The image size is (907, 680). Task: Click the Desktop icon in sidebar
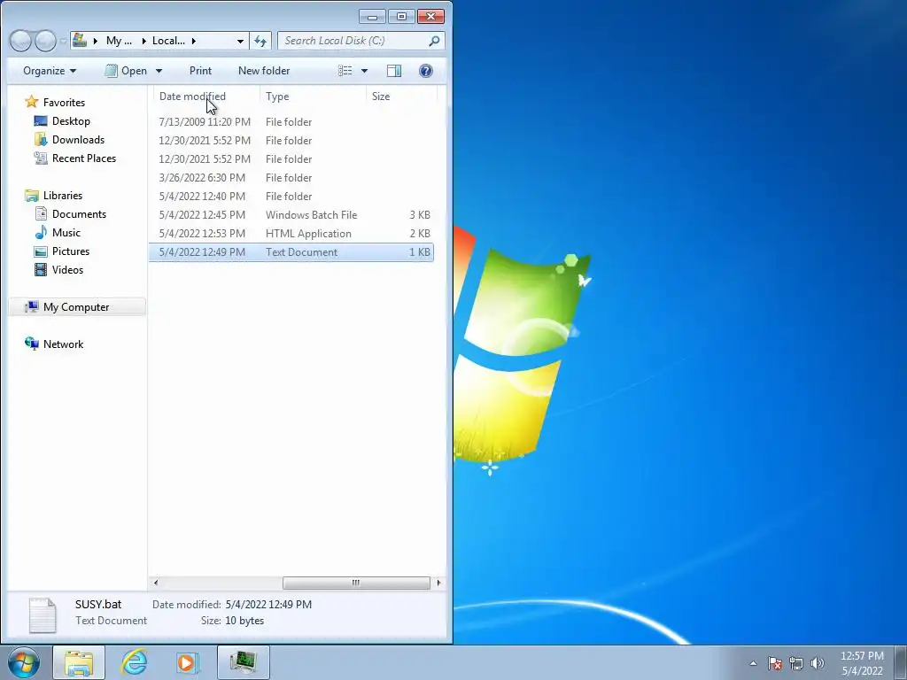tap(41, 120)
